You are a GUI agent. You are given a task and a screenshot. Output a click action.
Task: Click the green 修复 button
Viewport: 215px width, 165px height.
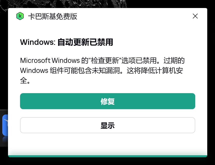[x=108, y=101]
